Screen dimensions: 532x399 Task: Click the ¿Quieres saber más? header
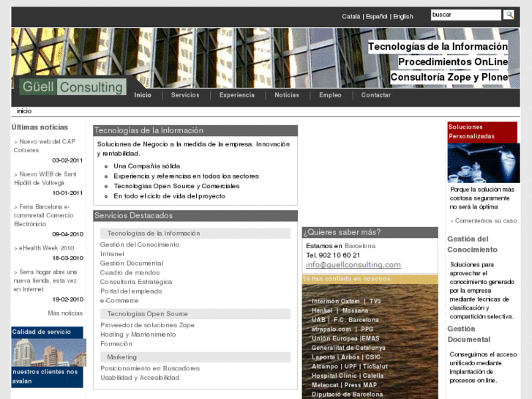click(x=370, y=232)
